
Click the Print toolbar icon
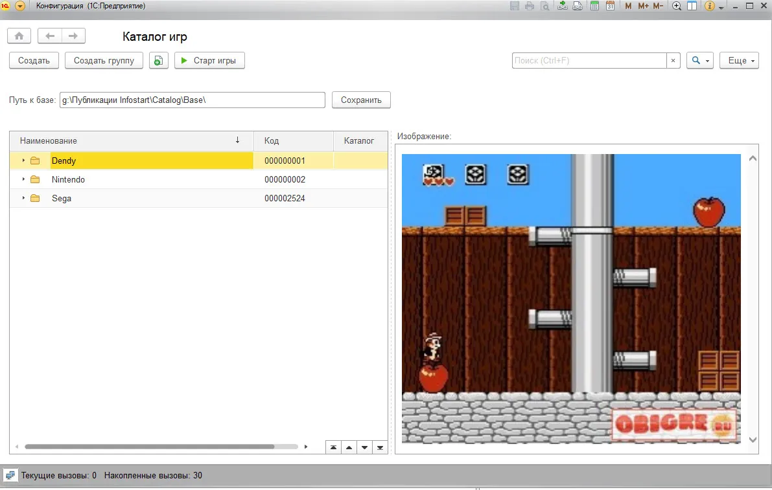coord(530,6)
